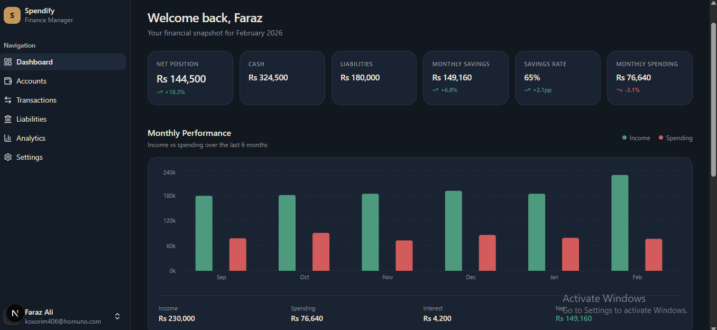The width and height of the screenshot is (717, 330).
Task: Select the Dashboard grid icon
Action: coord(8,62)
